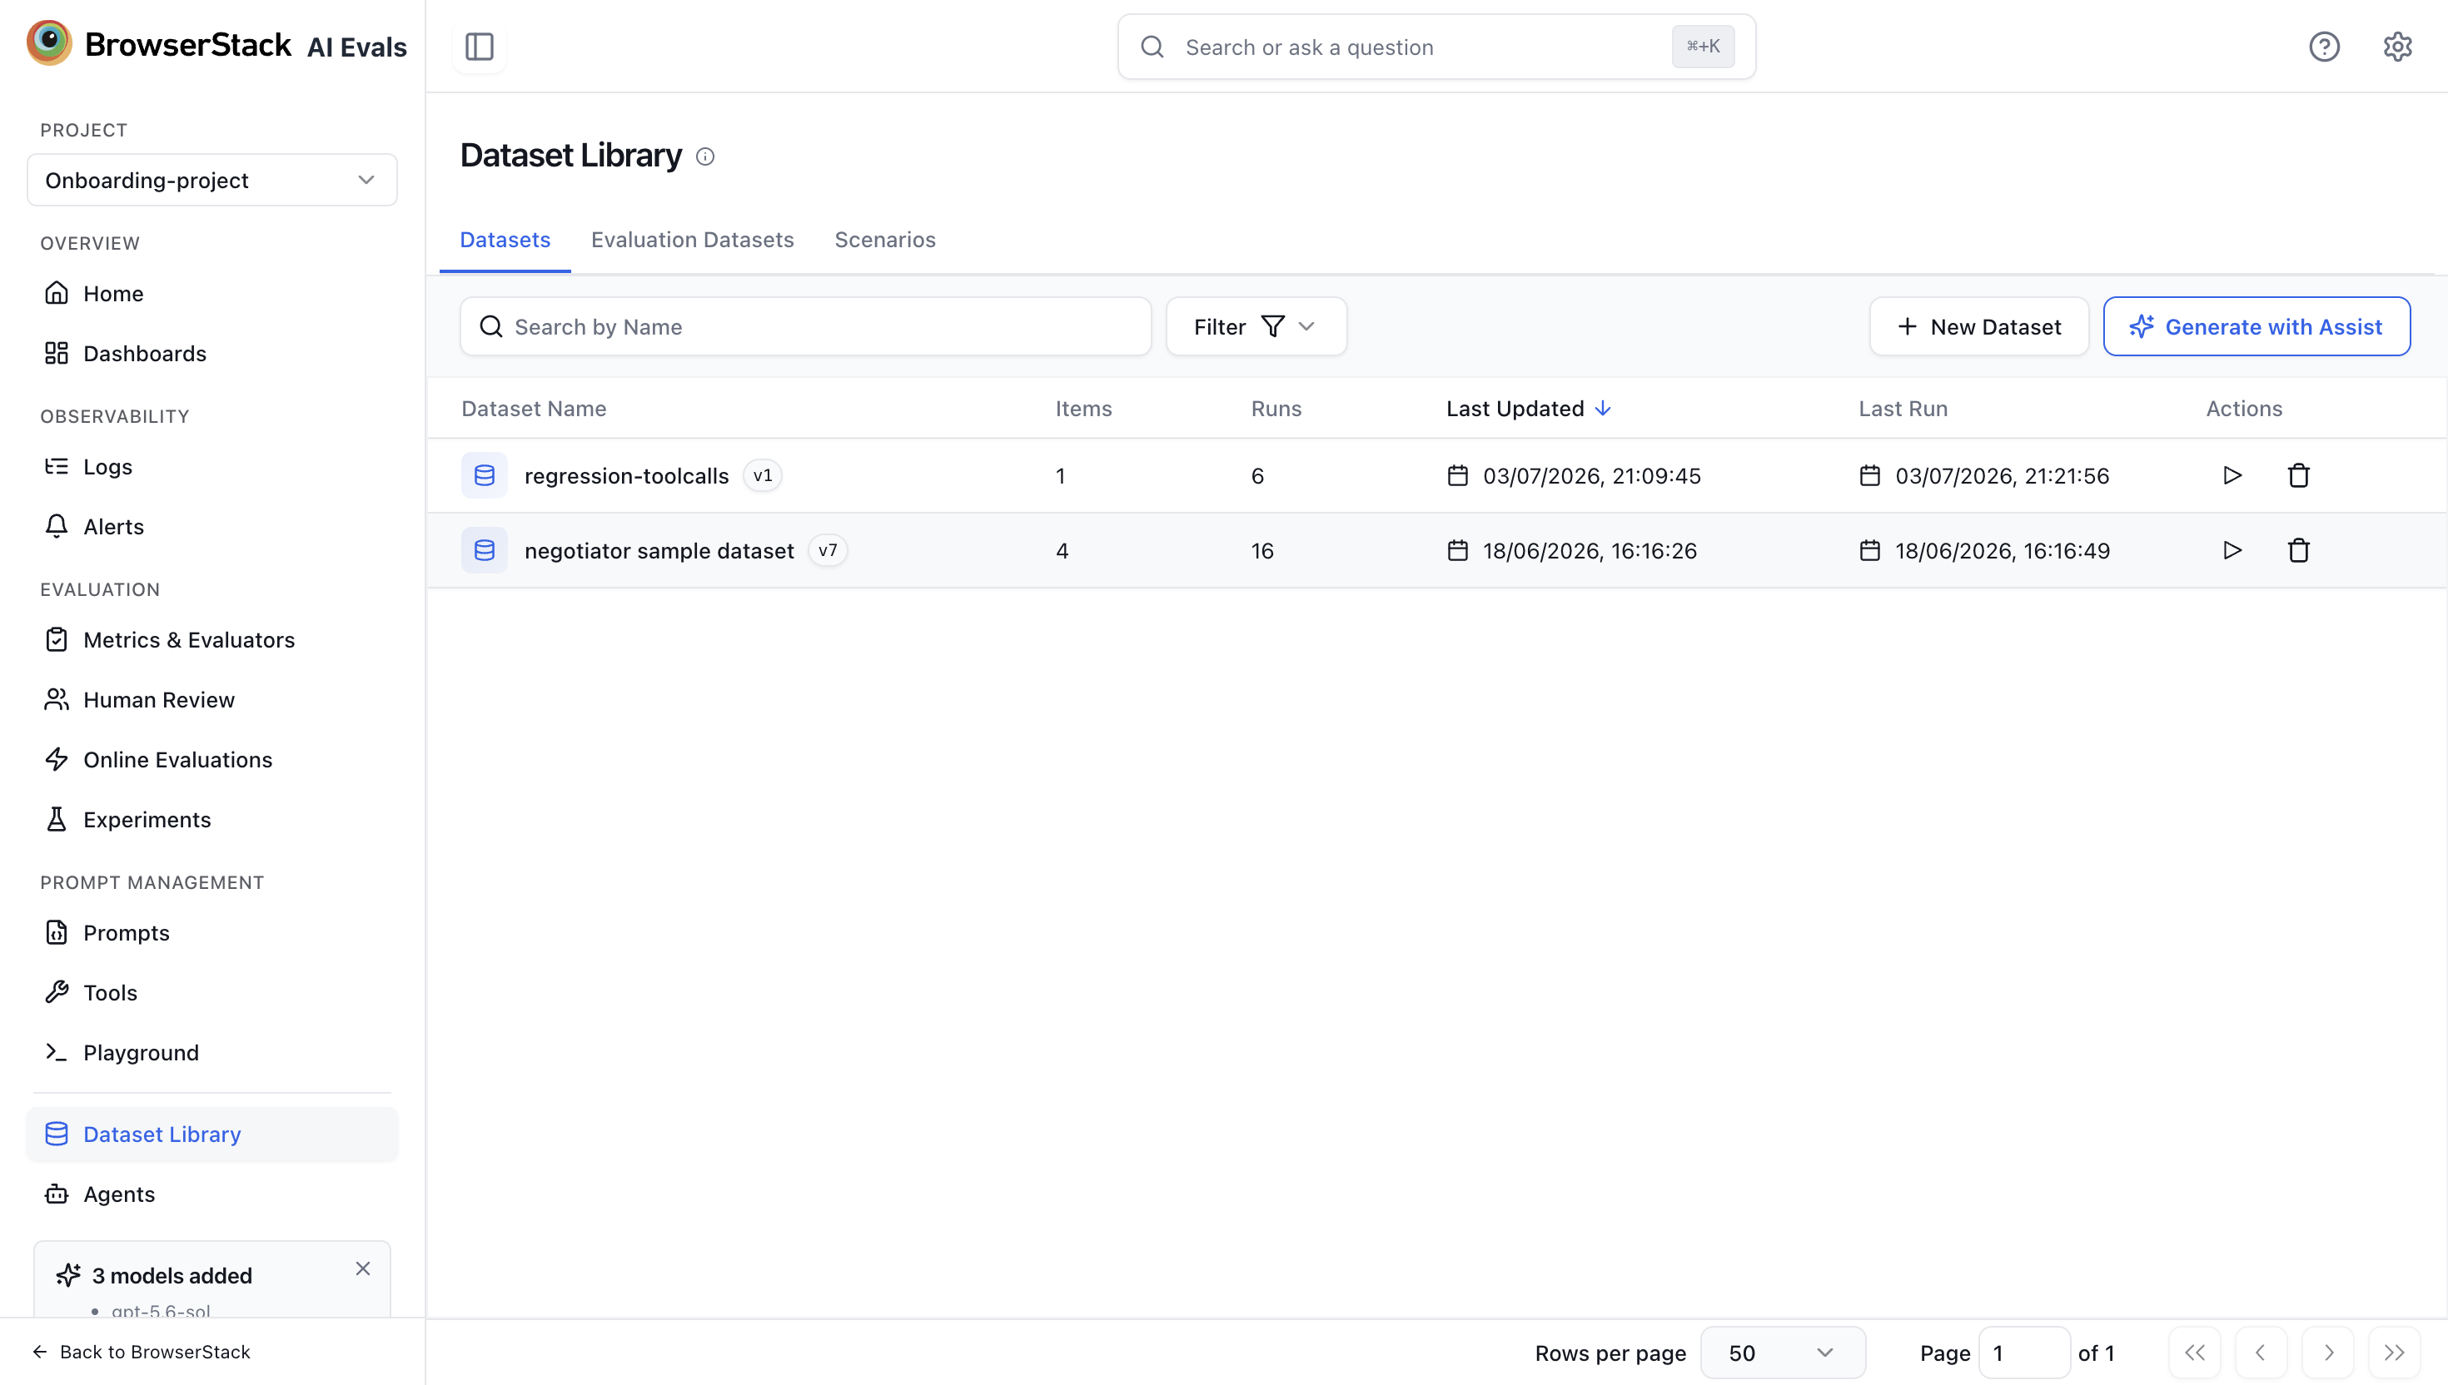2448x1385 pixels.
Task: Focus the Search or ask a question box
Action: 1435,47
